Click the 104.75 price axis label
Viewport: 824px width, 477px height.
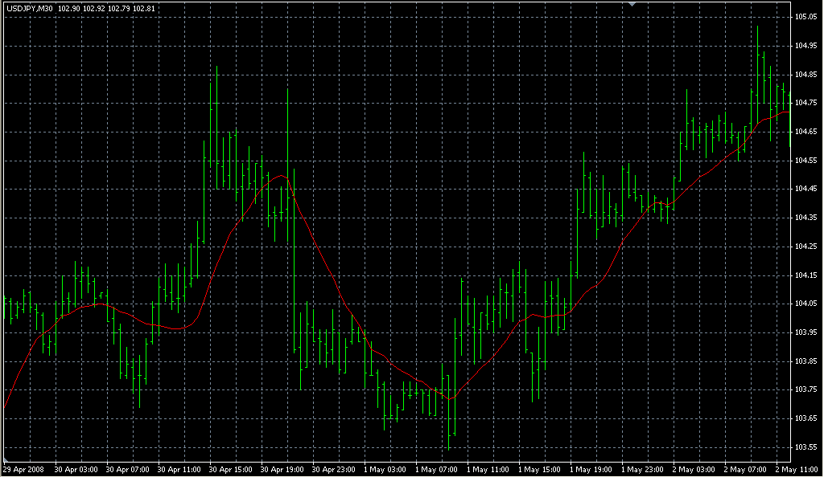click(806, 103)
